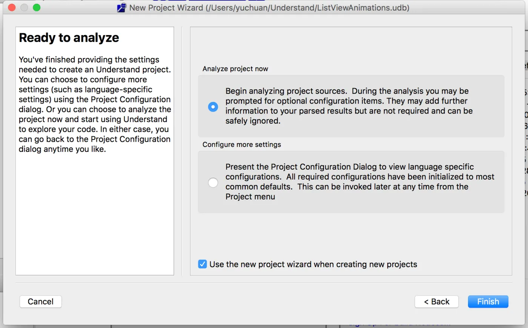Cancel the New Project Wizard
The height and width of the screenshot is (328, 528).
(x=40, y=302)
